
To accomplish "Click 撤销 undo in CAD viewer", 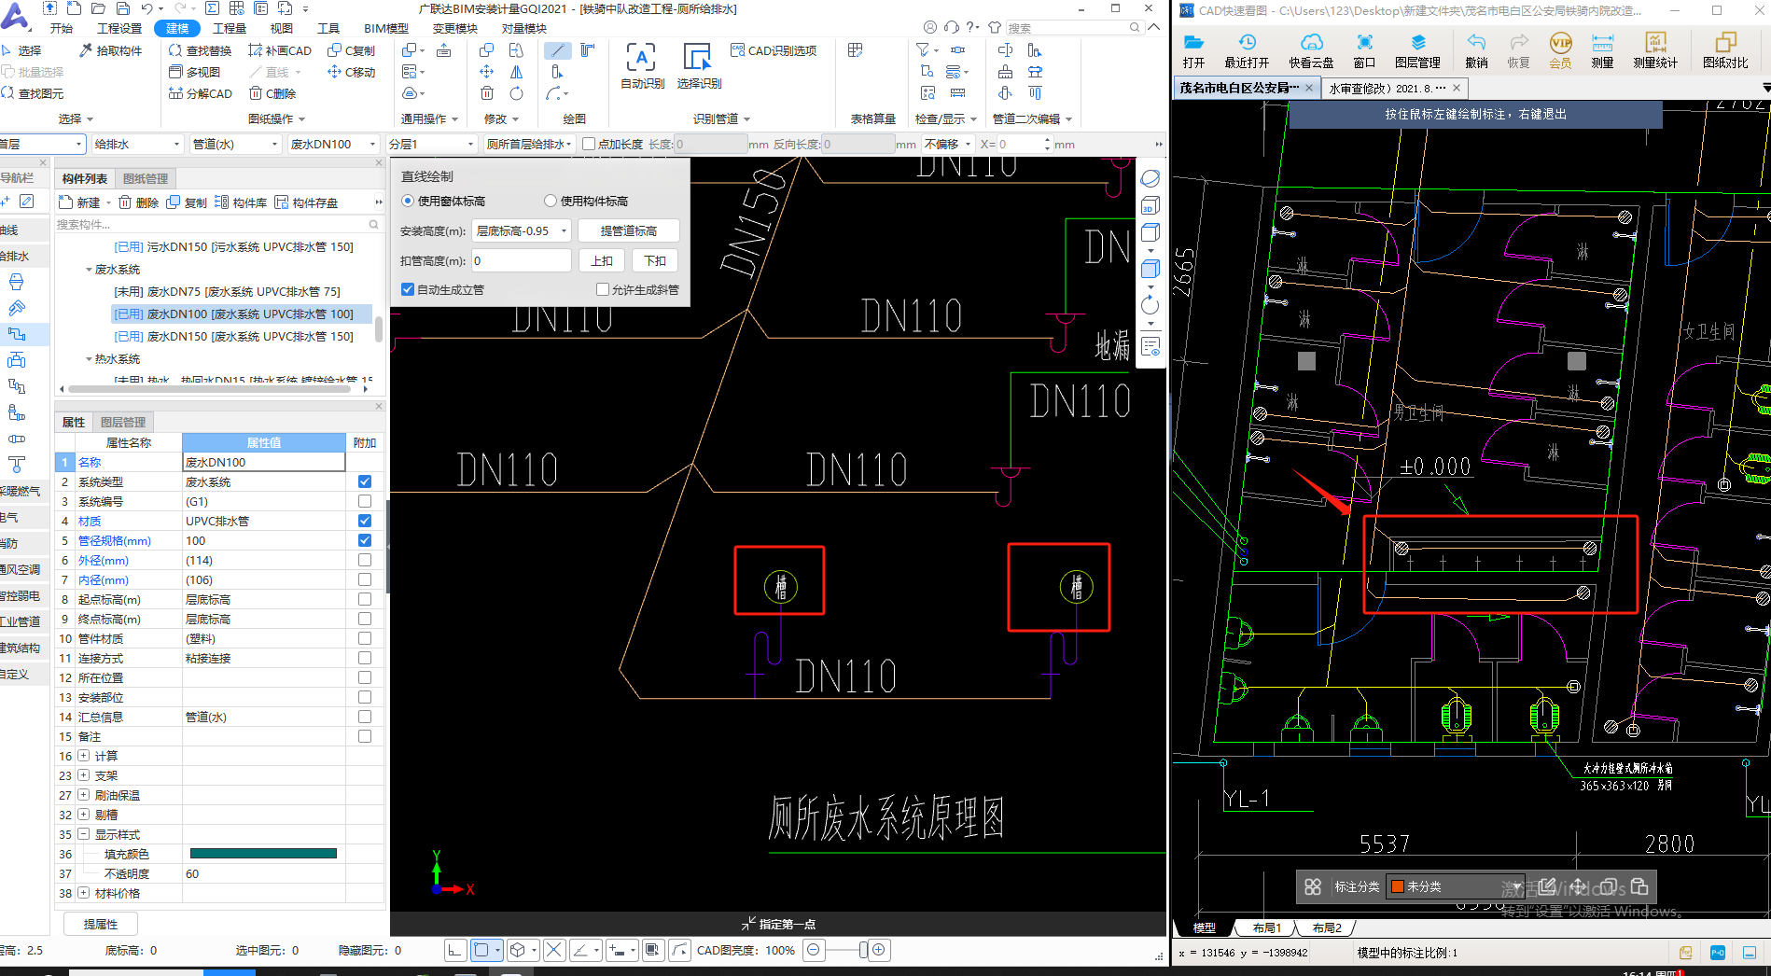I will click(1476, 50).
